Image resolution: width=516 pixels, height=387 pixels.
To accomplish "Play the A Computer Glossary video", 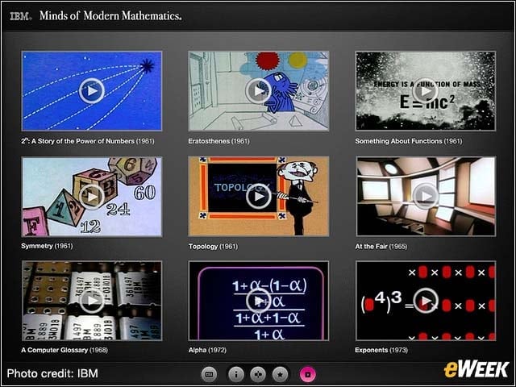I will pyautogui.click(x=91, y=301).
